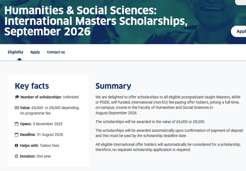The image size is (246, 171).
Task: Open the Contact us tab
Action: [56, 52]
